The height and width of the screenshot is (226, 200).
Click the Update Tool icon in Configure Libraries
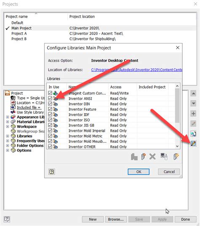pos(134,157)
